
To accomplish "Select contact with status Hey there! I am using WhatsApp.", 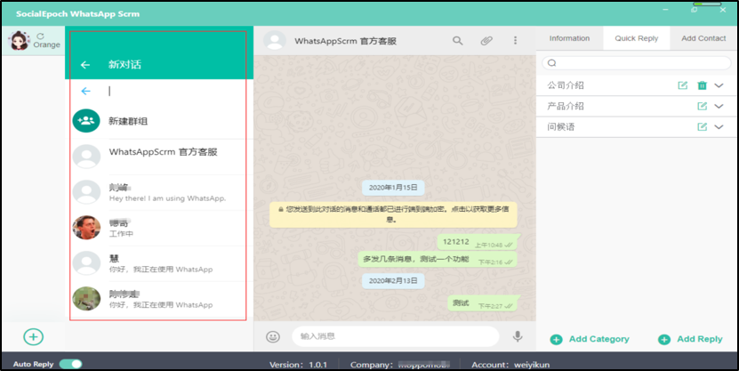I will (x=159, y=192).
